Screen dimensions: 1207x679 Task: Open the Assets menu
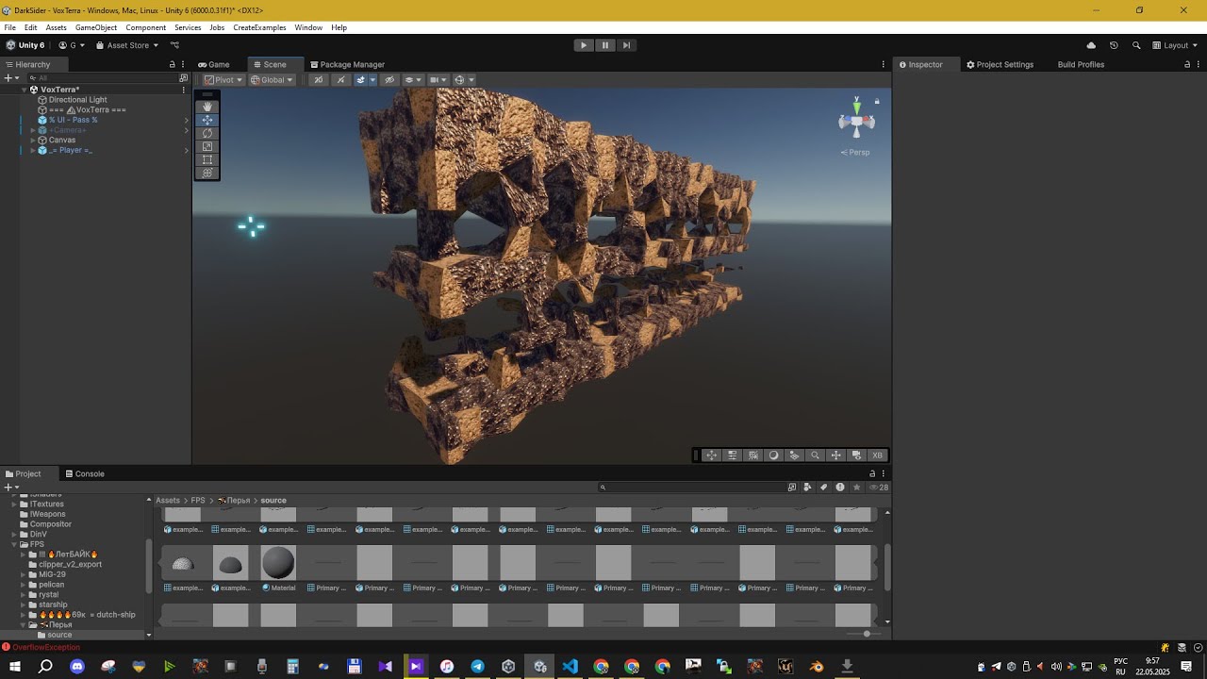point(56,27)
